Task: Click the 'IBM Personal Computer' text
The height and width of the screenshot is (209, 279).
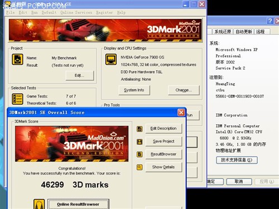Action: (x=238, y=126)
